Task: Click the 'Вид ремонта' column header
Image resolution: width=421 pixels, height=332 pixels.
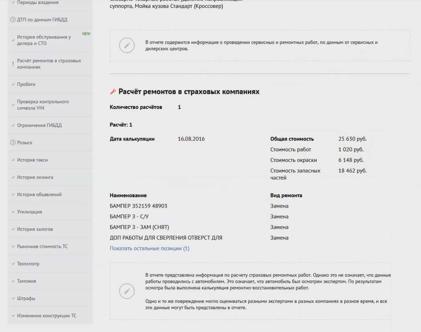Action: click(286, 195)
